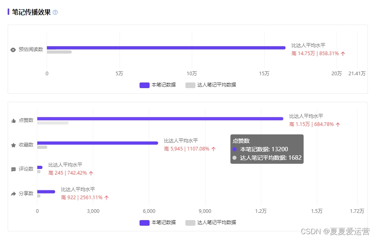Click 比达人平均水平 beside the 点赞数 bar
Screen dimensions: 376x239
(306, 116)
